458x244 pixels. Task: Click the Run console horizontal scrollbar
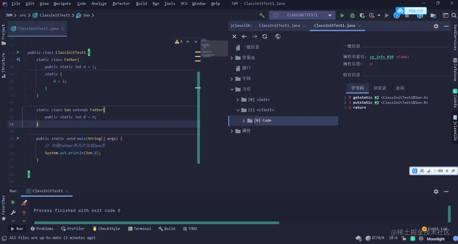[157, 223]
